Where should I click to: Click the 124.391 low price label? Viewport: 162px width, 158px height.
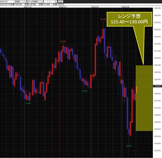point(129,146)
